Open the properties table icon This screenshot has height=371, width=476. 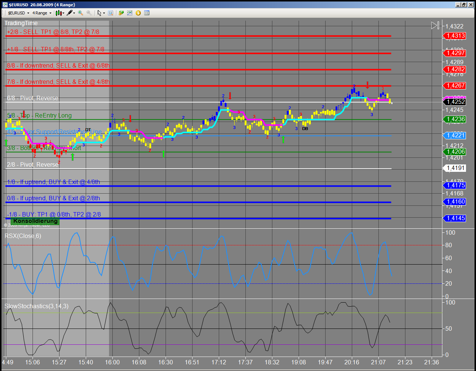[147, 13]
